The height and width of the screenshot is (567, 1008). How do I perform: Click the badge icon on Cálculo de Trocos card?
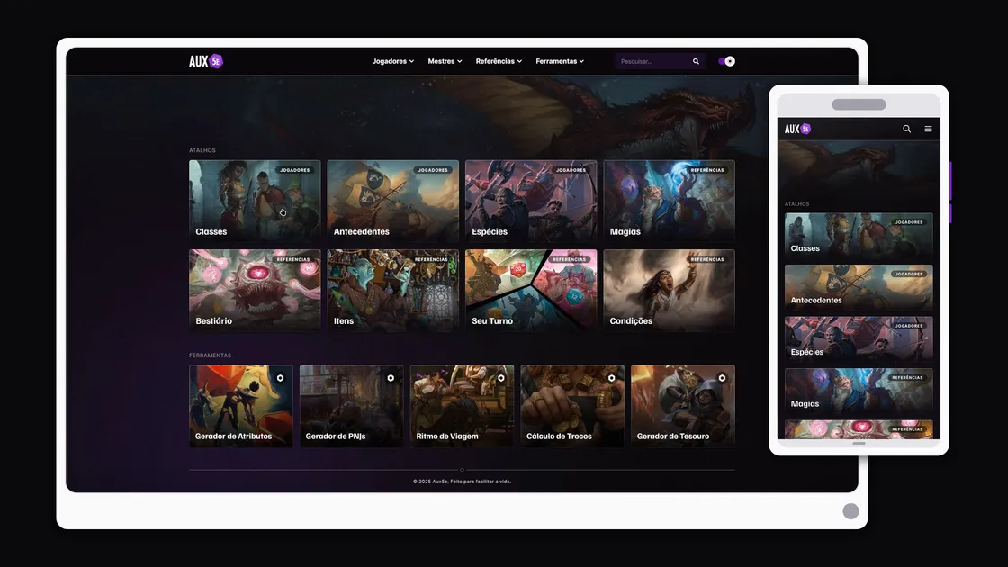(611, 378)
